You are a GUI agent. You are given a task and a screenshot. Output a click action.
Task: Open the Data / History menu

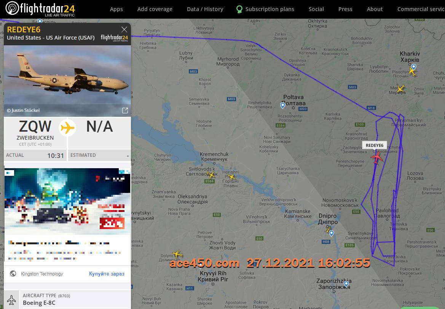205,9
